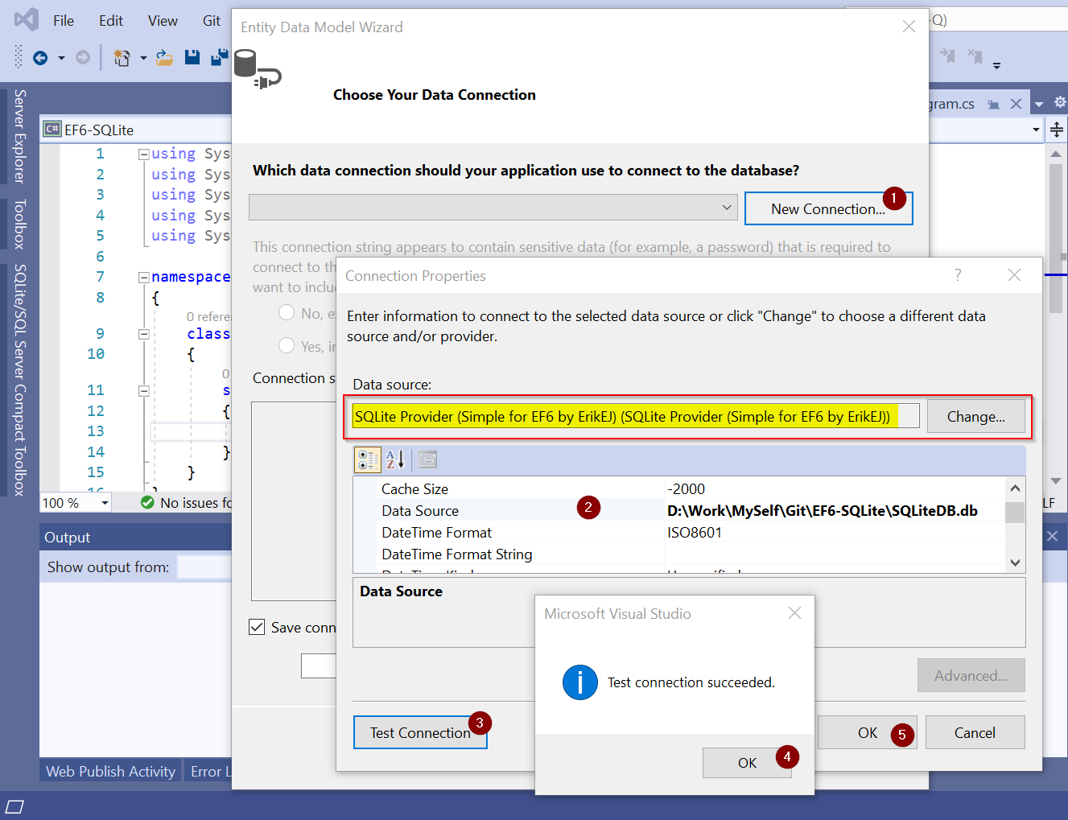Close the Entity Data Model Wizard
The width and height of the screenshot is (1068, 820).
909,27
